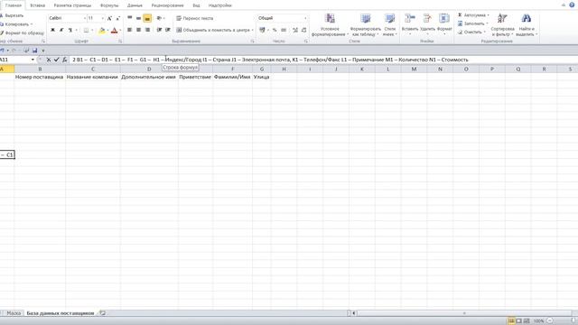Open the Разметка страницы ribbon tab
Image resolution: width=578 pixels, height=325 pixels.
(x=72, y=5)
